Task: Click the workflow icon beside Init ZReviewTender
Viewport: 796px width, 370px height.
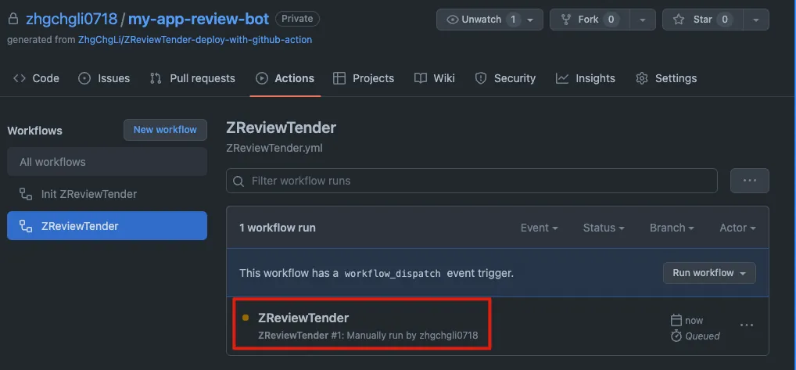Action: point(26,194)
